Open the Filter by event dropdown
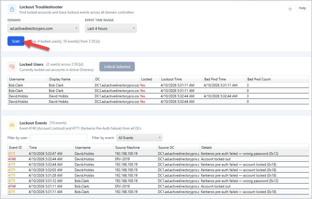 click(139, 138)
